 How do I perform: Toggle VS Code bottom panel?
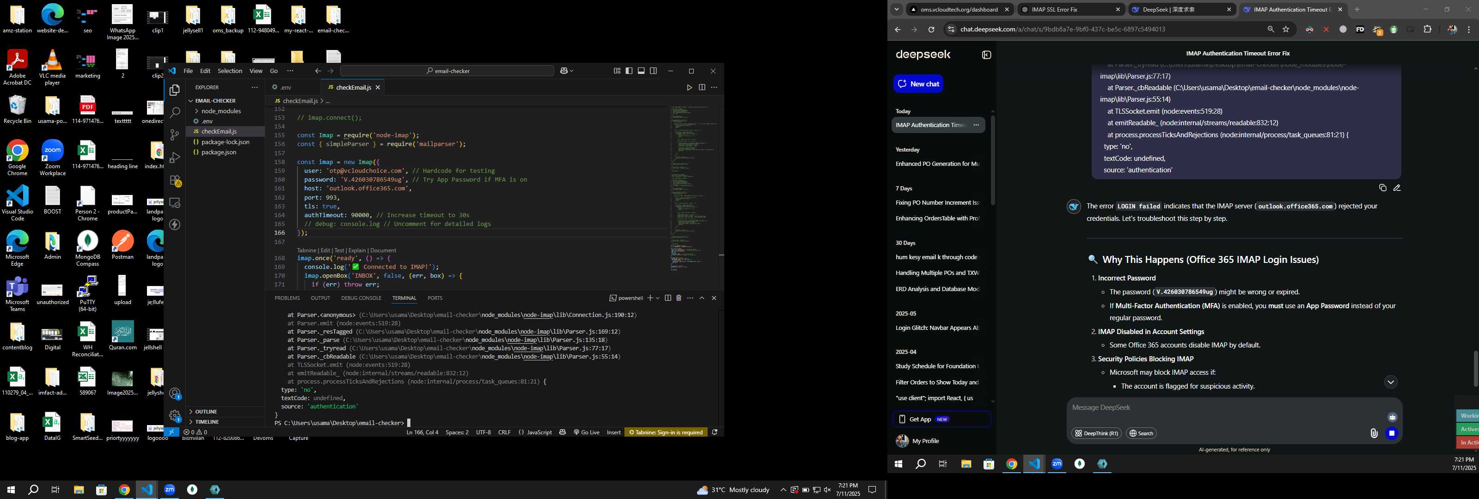click(641, 71)
